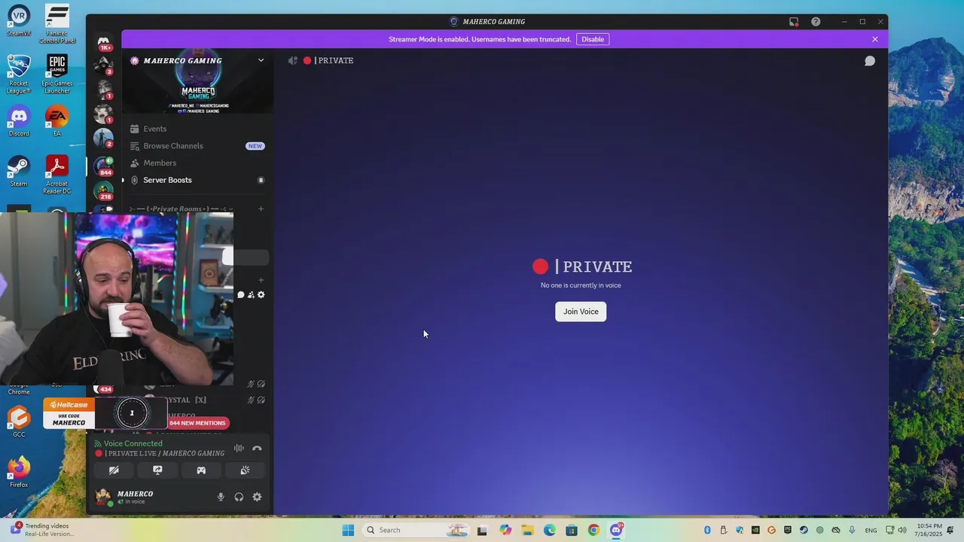Deafen with the headphones icon
The image size is (964, 542).
point(239,497)
